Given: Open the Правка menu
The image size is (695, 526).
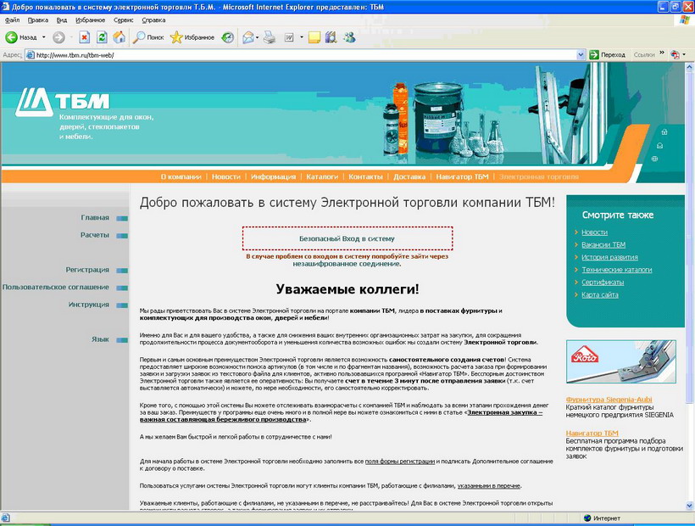Looking at the screenshot, I should (x=37, y=20).
